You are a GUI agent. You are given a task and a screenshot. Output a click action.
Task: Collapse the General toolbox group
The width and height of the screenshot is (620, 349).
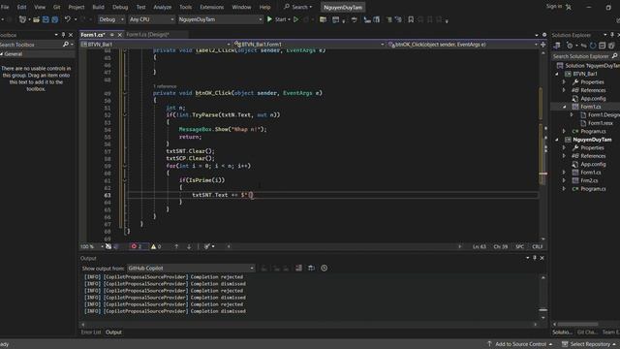(x=2, y=54)
